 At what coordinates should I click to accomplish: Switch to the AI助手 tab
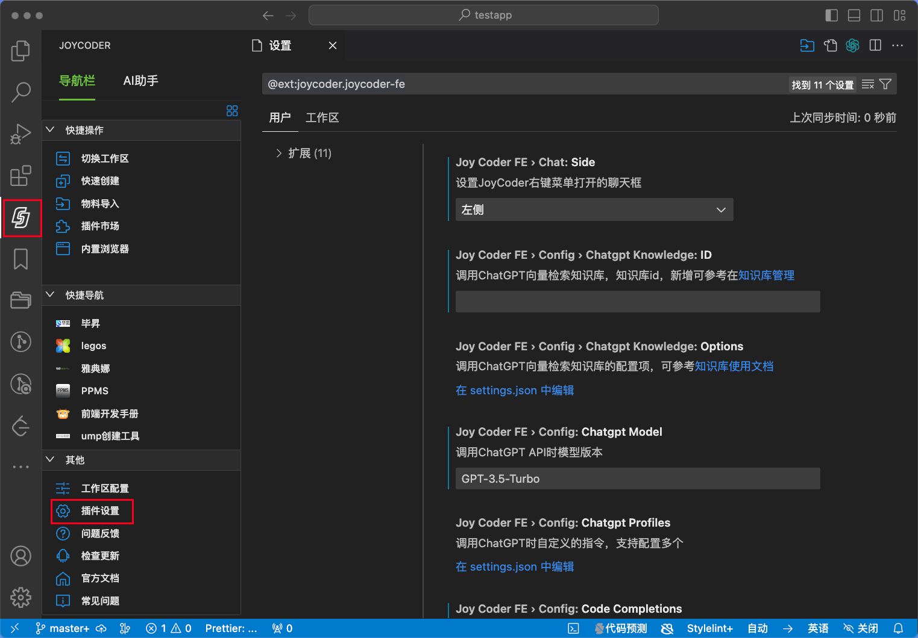tap(140, 81)
